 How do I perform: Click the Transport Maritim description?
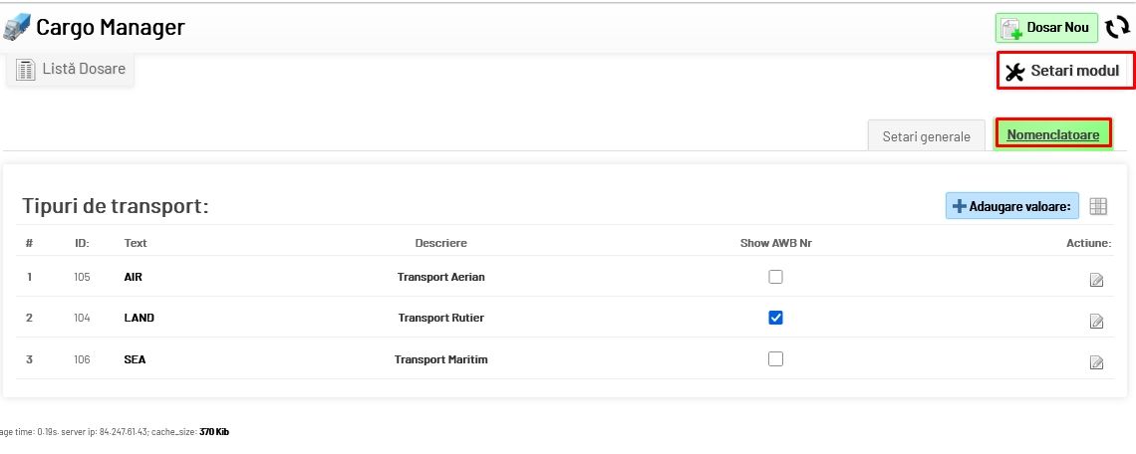point(440,359)
